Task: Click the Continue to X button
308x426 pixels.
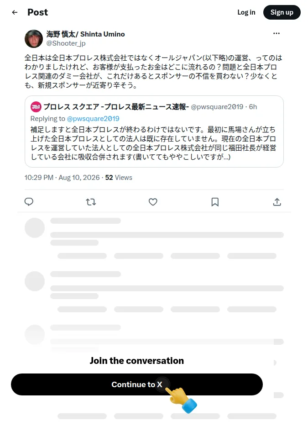Action: [136, 384]
